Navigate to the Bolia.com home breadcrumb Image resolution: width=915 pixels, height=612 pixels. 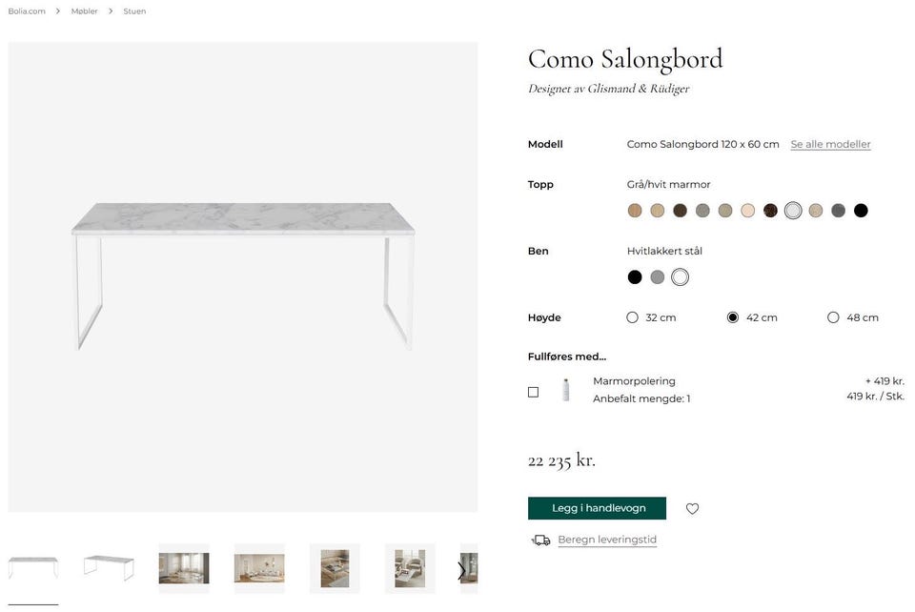tap(27, 11)
